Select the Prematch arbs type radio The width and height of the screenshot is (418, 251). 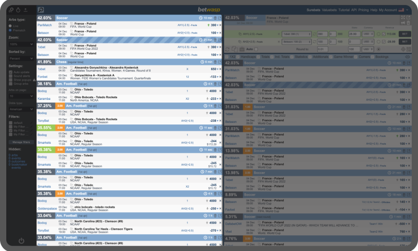tap(10, 30)
